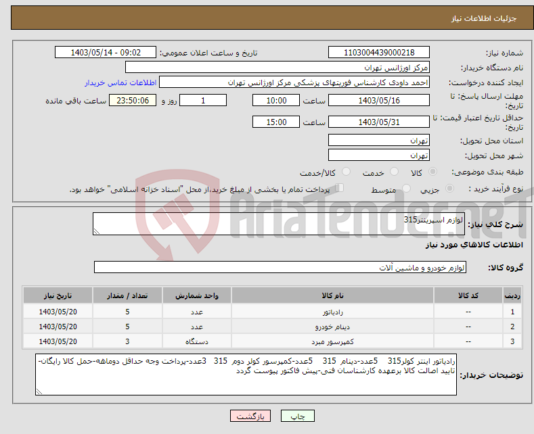Click the price validity date 1403/05/31
This screenshot has height=434, width=534.
(379, 122)
